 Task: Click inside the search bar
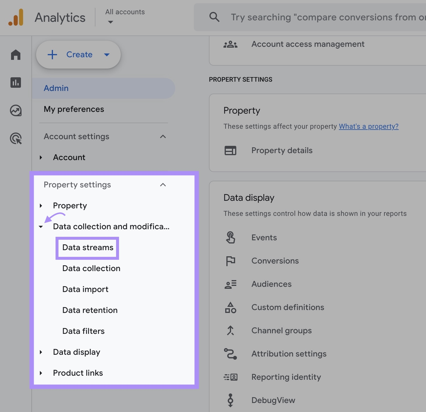click(320, 17)
